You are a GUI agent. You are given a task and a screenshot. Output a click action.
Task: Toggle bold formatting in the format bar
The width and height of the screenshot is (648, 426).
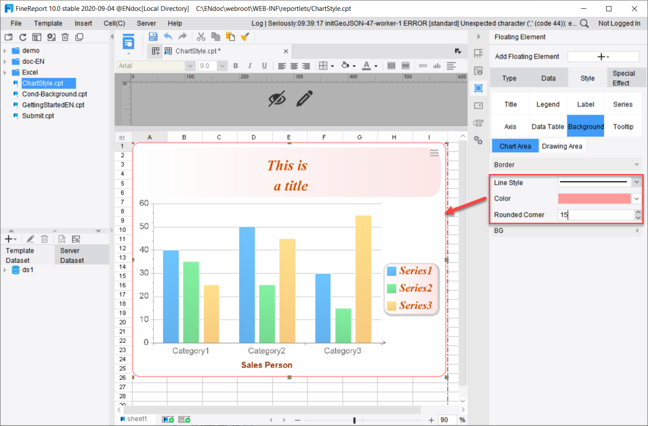(235, 66)
